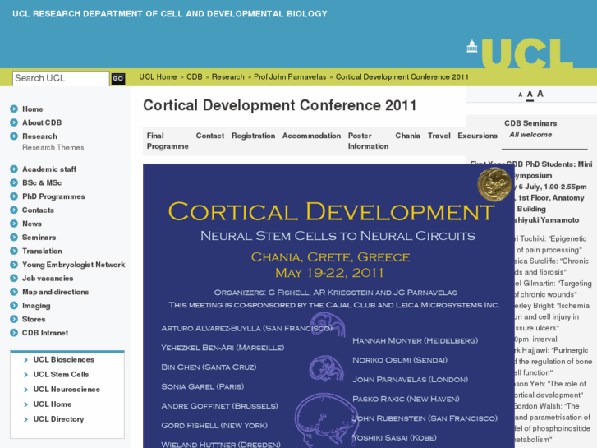The width and height of the screenshot is (597, 448).
Task: Open the Contact tab
Action: pos(209,136)
